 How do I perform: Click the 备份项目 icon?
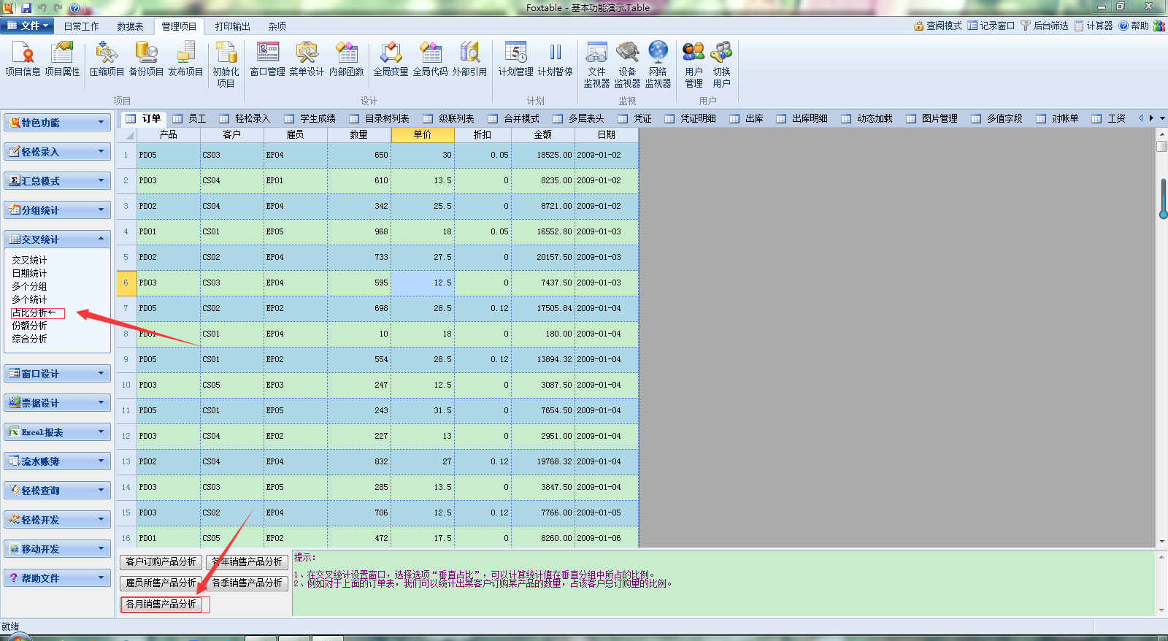click(x=146, y=59)
